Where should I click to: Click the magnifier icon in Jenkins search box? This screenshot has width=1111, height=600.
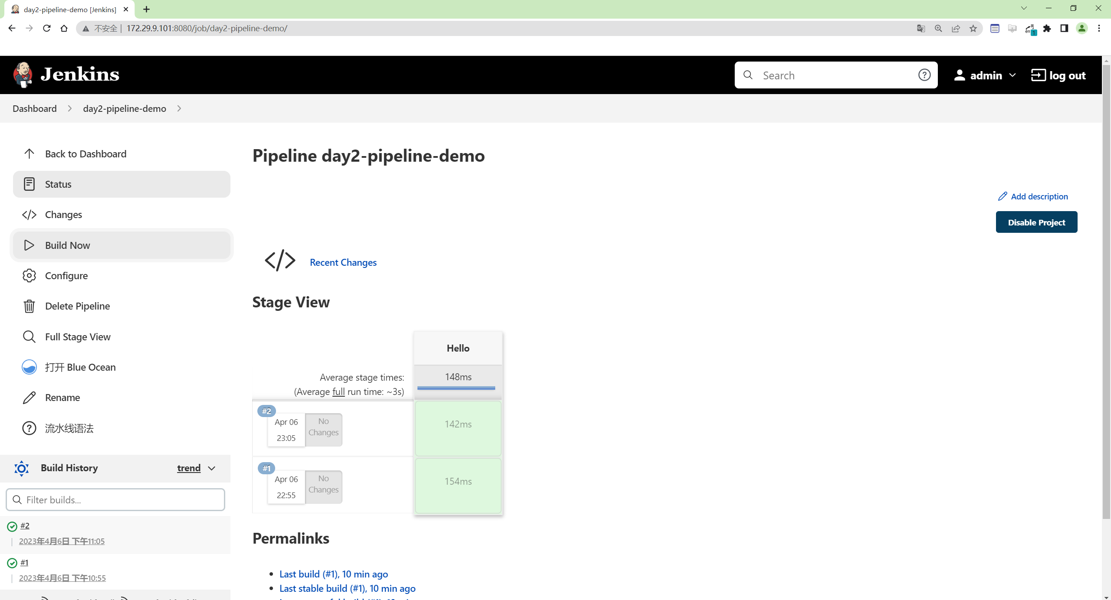pos(748,75)
